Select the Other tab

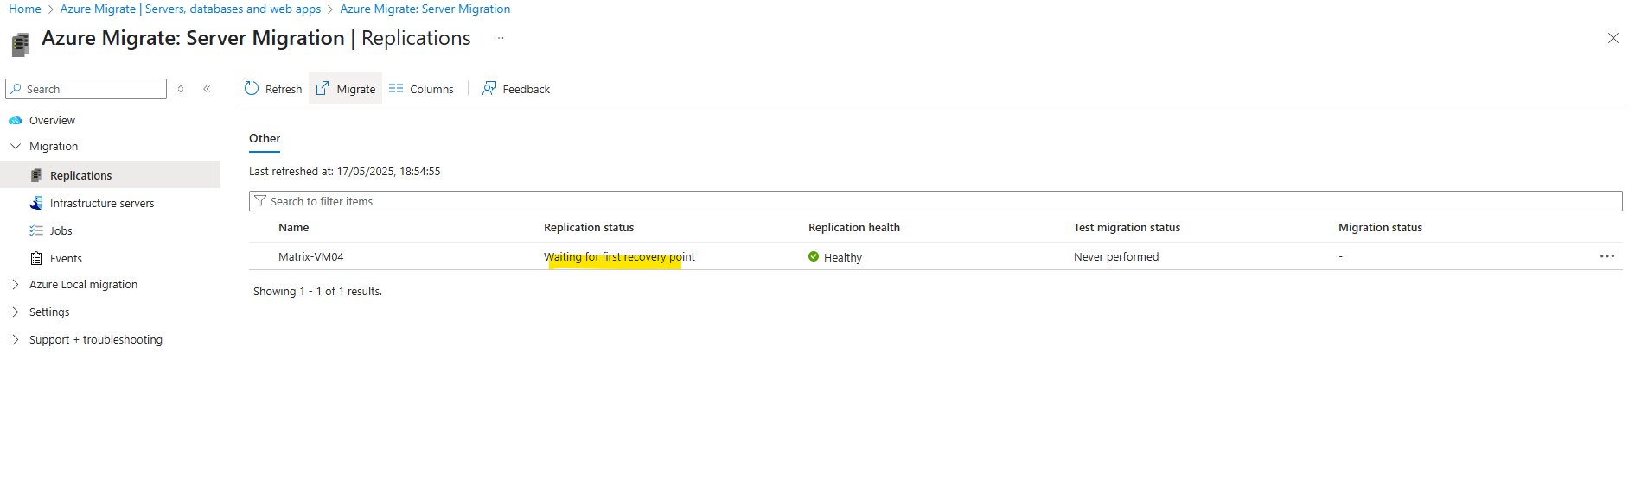click(x=265, y=139)
